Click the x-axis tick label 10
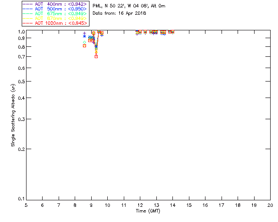 click(107, 205)
